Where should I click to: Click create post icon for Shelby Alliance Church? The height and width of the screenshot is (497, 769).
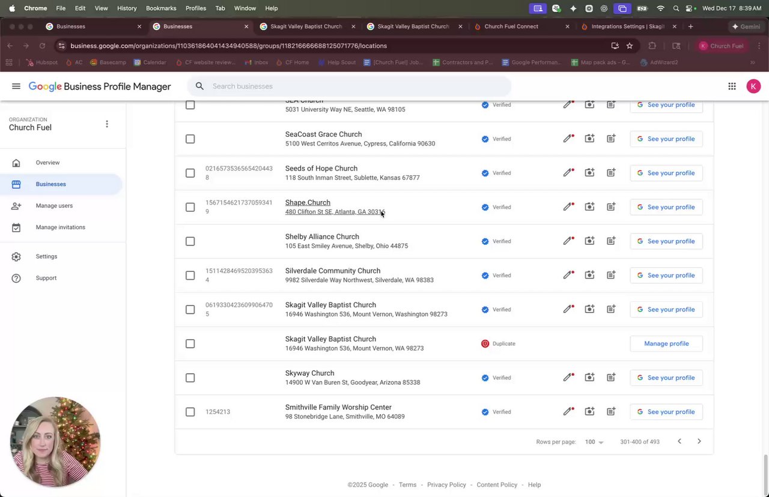tap(610, 241)
